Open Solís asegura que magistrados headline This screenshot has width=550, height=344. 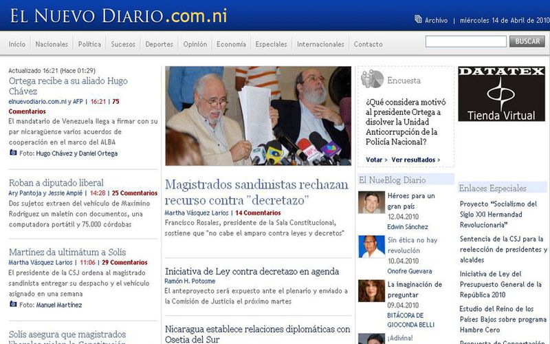tap(67, 337)
